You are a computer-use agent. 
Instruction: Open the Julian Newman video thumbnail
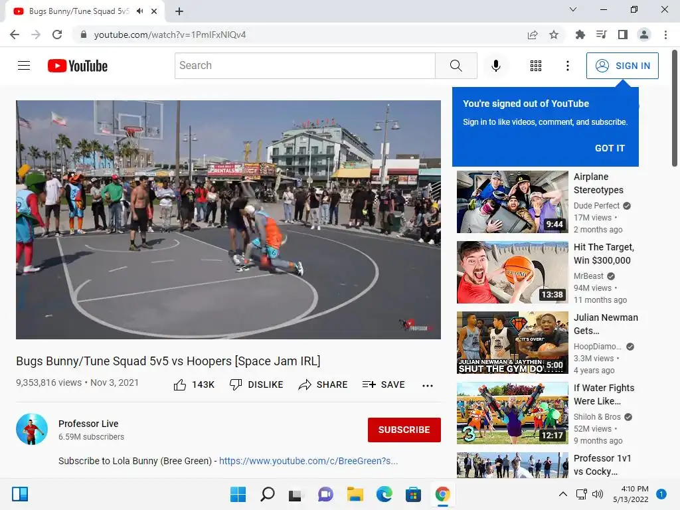click(512, 343)
